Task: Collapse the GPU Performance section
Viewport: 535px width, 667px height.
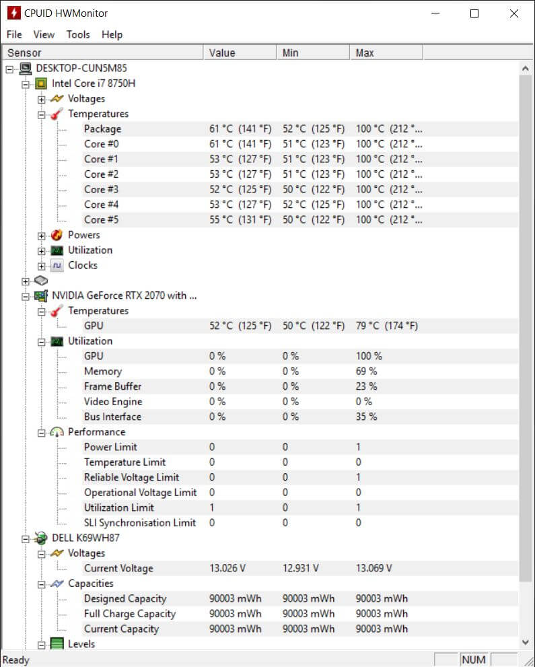Action: 41,433
